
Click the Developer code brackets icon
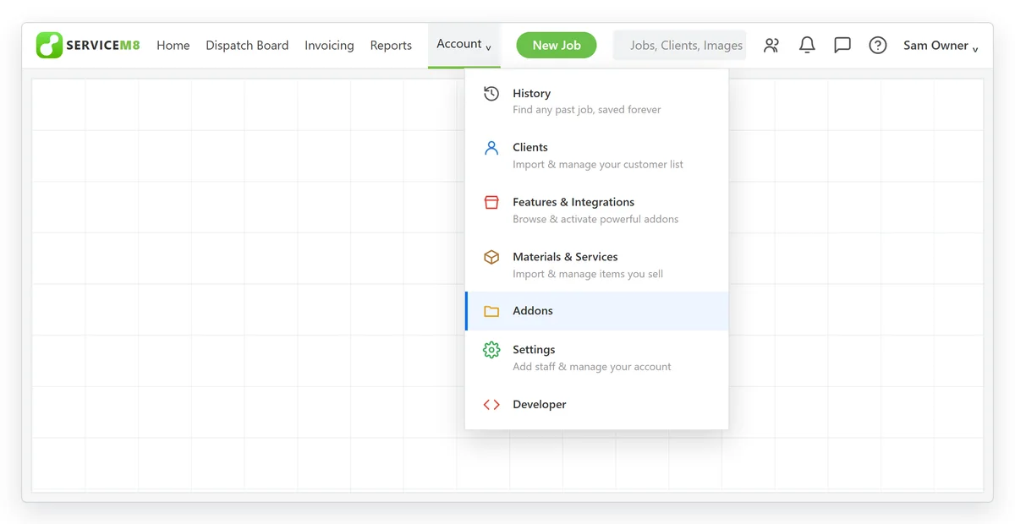click(x=491, y=405)
